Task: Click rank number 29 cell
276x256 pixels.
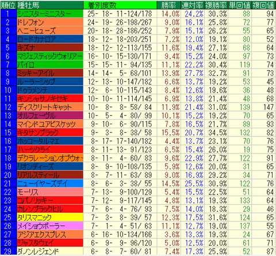Action: [8, 251]
